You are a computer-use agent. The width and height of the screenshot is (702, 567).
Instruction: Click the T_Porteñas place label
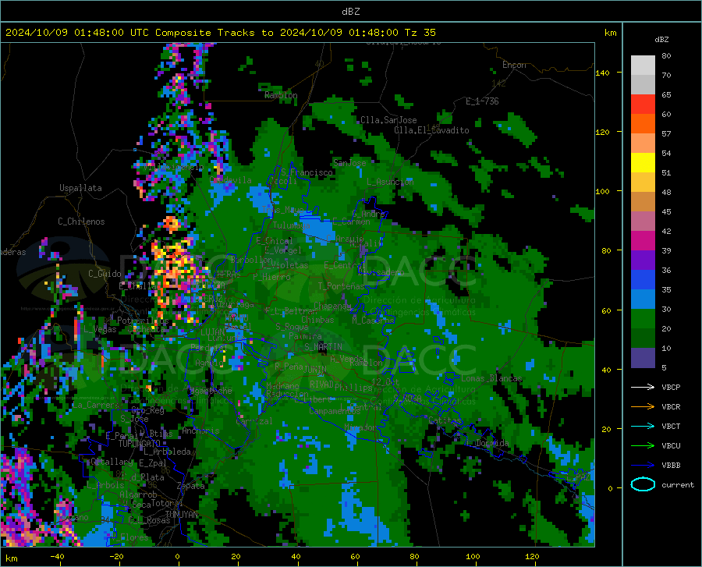342,286
